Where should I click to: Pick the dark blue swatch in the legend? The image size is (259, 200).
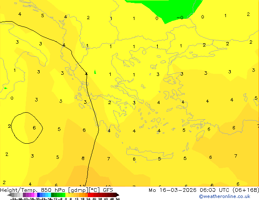38,195
